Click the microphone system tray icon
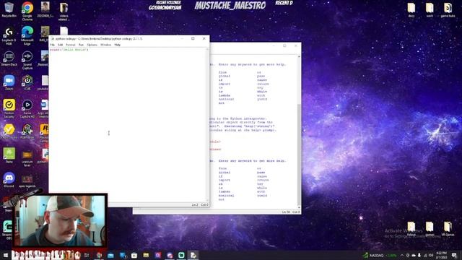The height and width of the screenshot is (260, 462). click(419, 255)
